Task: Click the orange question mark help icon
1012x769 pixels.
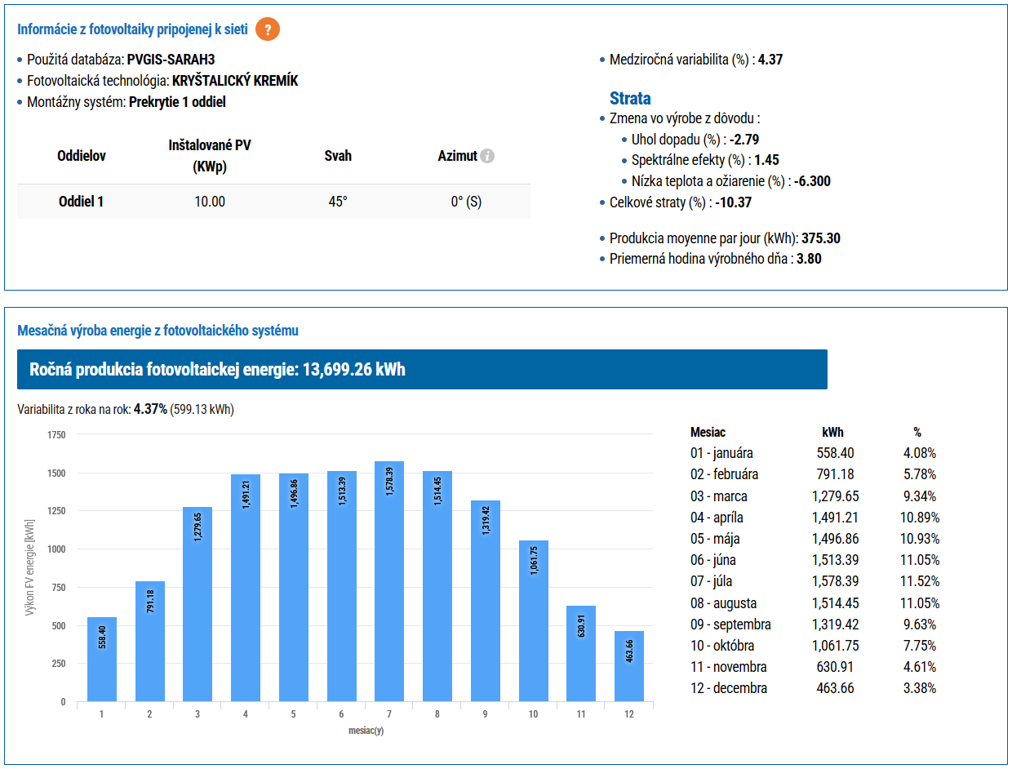Action: click(268, 29)
